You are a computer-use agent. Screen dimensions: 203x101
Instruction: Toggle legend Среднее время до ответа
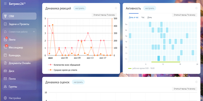[x=62, y=70]
